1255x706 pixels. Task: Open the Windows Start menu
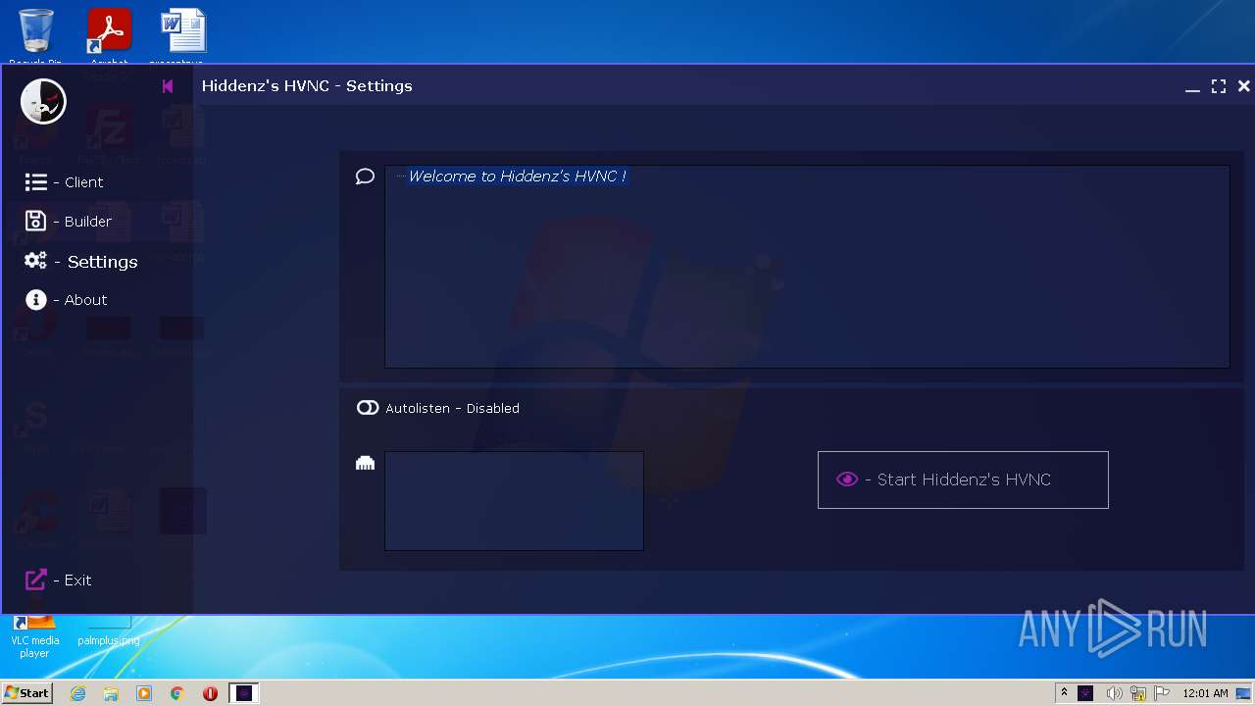pos(27,693)
